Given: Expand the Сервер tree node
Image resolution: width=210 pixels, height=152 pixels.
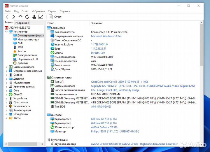Looking at the screenshot, I should tap(6, 75).
